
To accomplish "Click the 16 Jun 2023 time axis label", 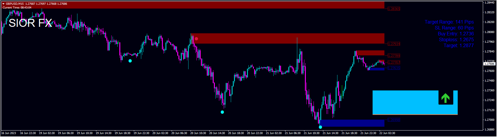I will [9, 133].
